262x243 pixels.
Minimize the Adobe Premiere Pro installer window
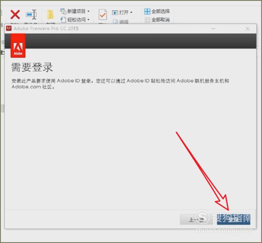[213, 28]
